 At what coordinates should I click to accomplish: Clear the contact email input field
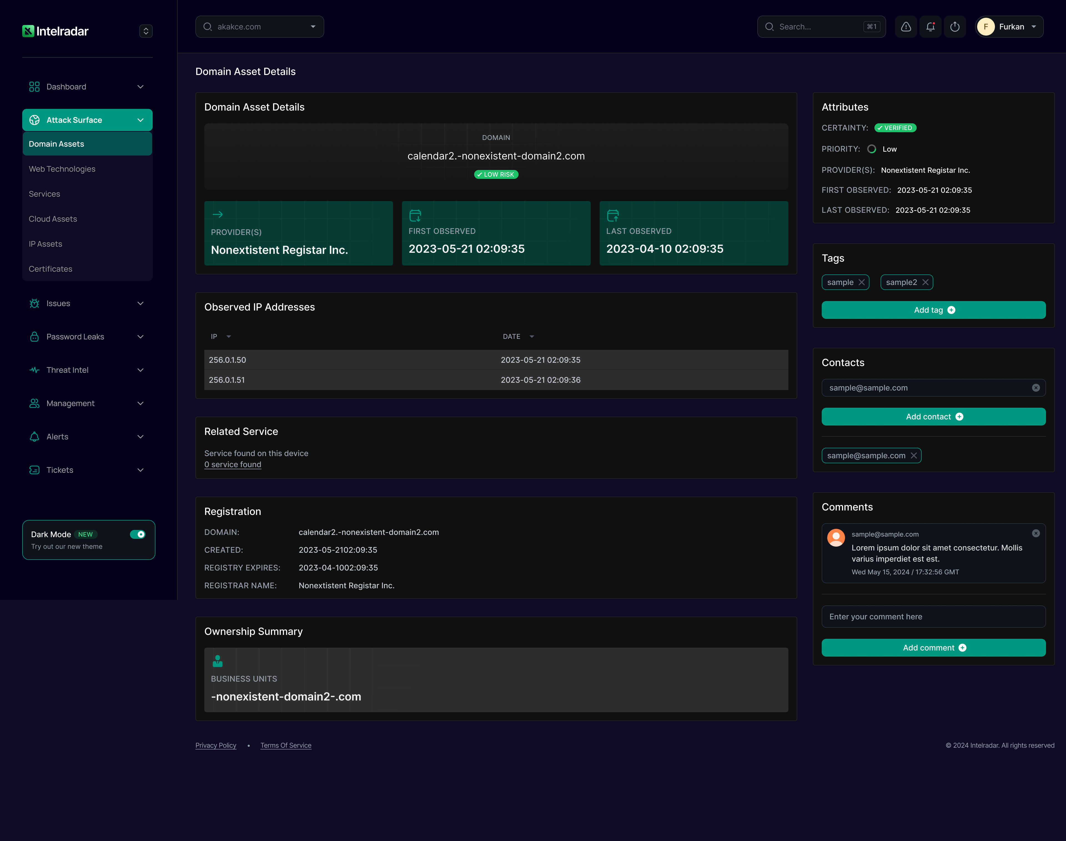click(1035, 388)
